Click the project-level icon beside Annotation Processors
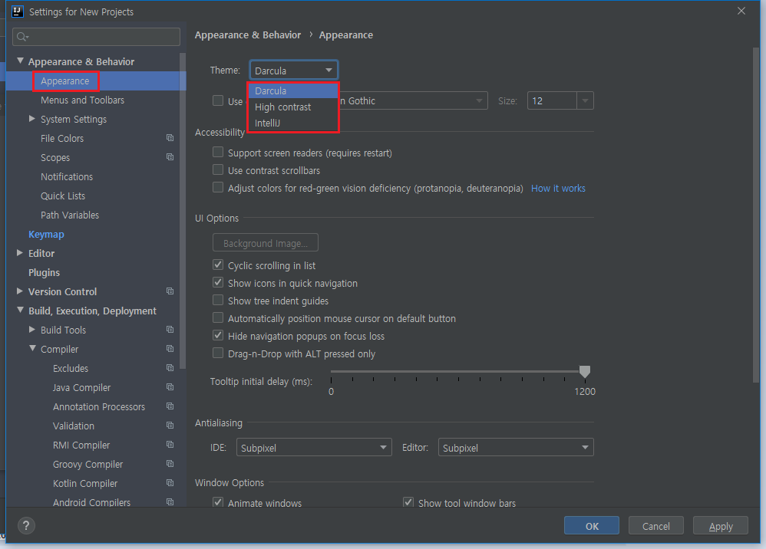Screen dimensions: 766x549 click(170, 406)
